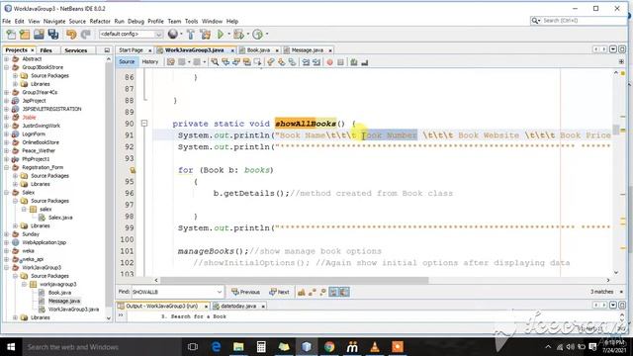Screen dimensions: 633x356
Task: Toggle Highlight Results in Find bar
Action: (333, 292)
